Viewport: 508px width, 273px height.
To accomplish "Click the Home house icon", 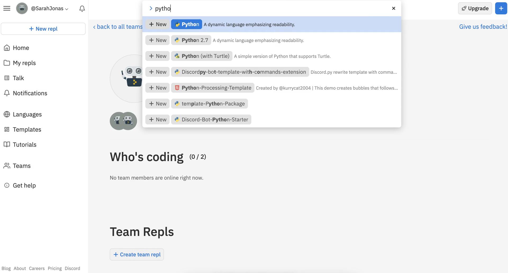I will 7,48.
